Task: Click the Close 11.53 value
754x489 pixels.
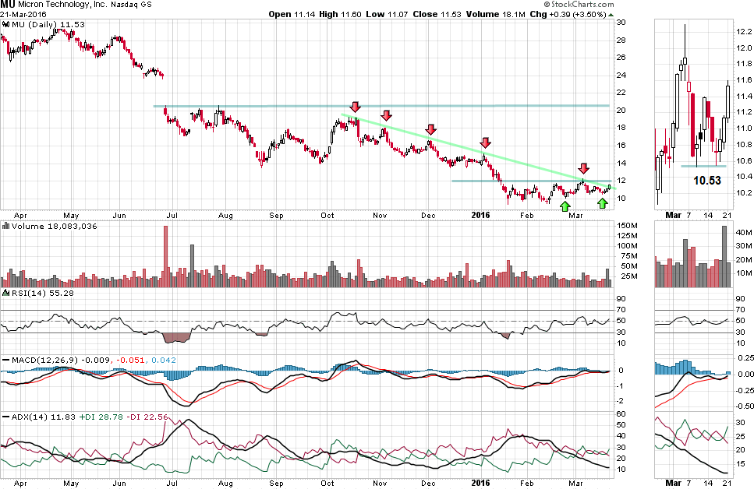Action: click(x=437, y=15)
